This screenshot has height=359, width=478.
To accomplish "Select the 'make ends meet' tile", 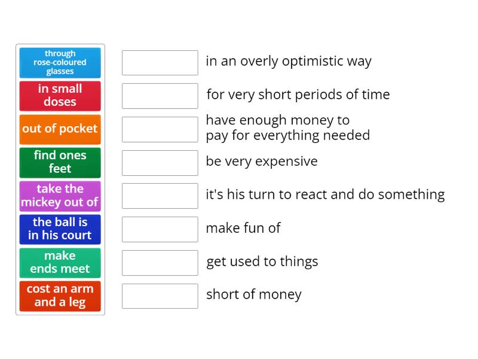I will point(60,263).
